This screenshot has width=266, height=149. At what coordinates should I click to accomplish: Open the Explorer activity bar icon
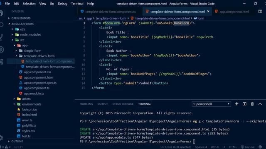click(1, 13)
